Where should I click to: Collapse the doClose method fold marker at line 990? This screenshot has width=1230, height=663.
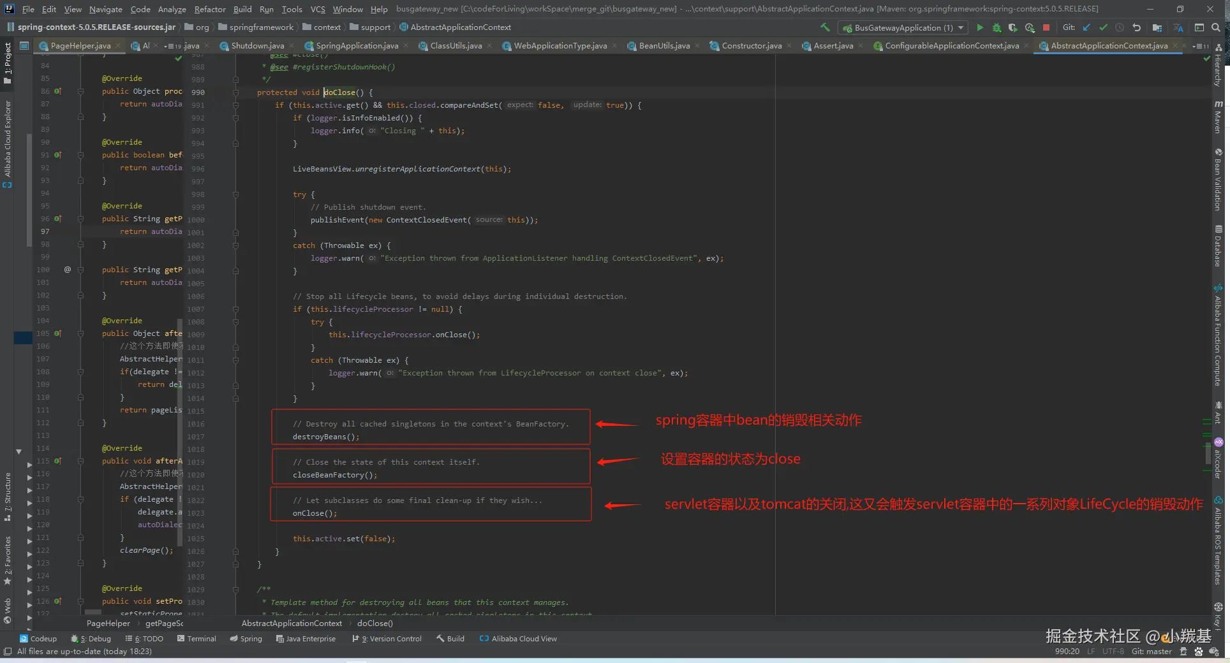235,92
